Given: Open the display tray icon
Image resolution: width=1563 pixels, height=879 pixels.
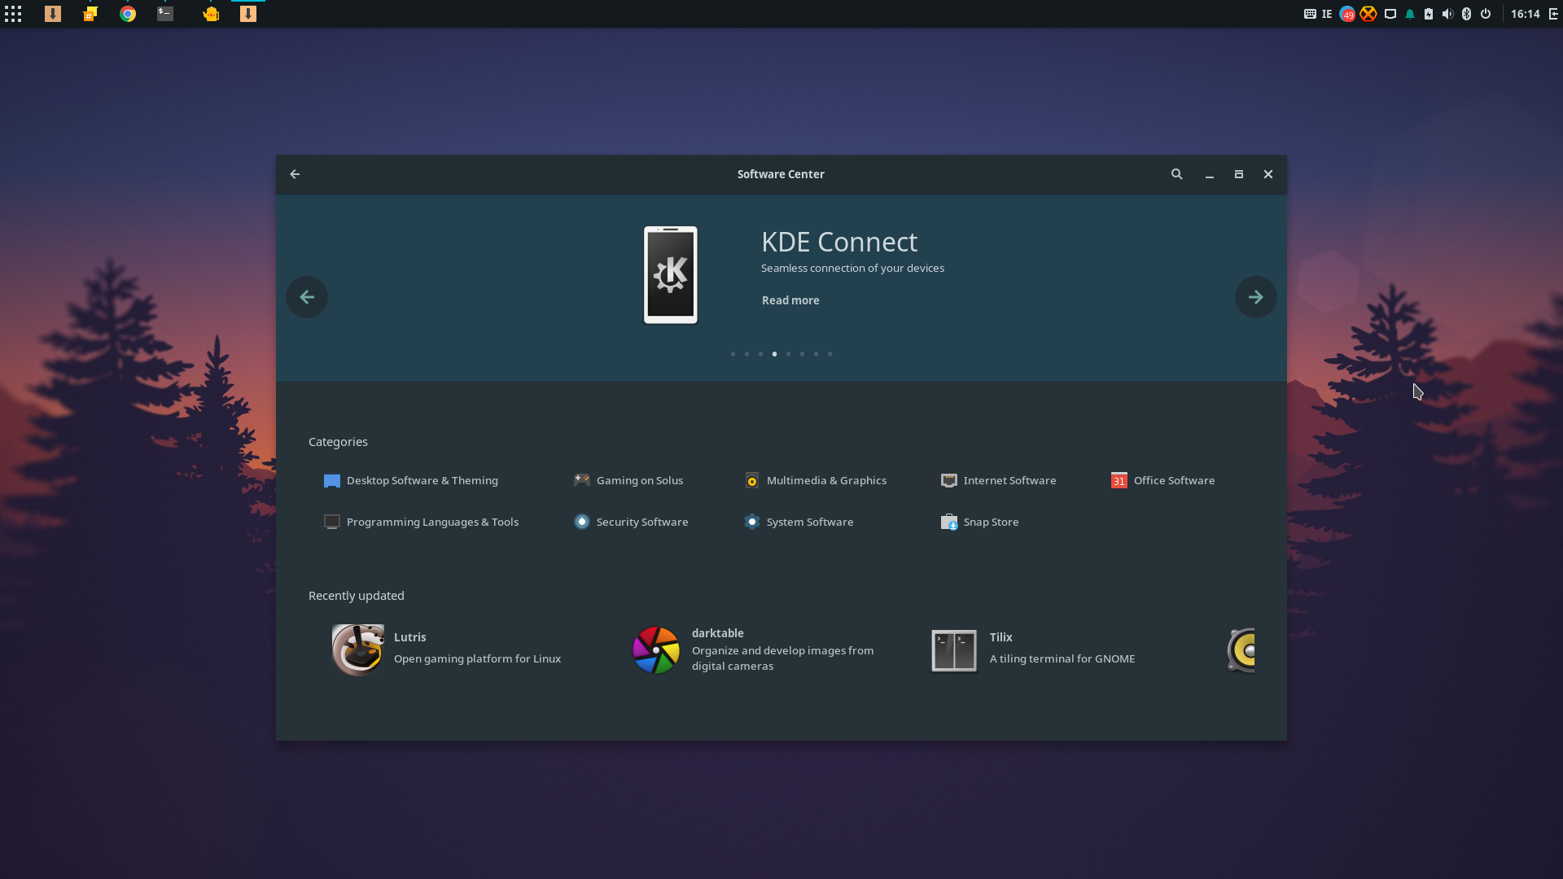Looking at the screenshot, I should [1390, 14].
